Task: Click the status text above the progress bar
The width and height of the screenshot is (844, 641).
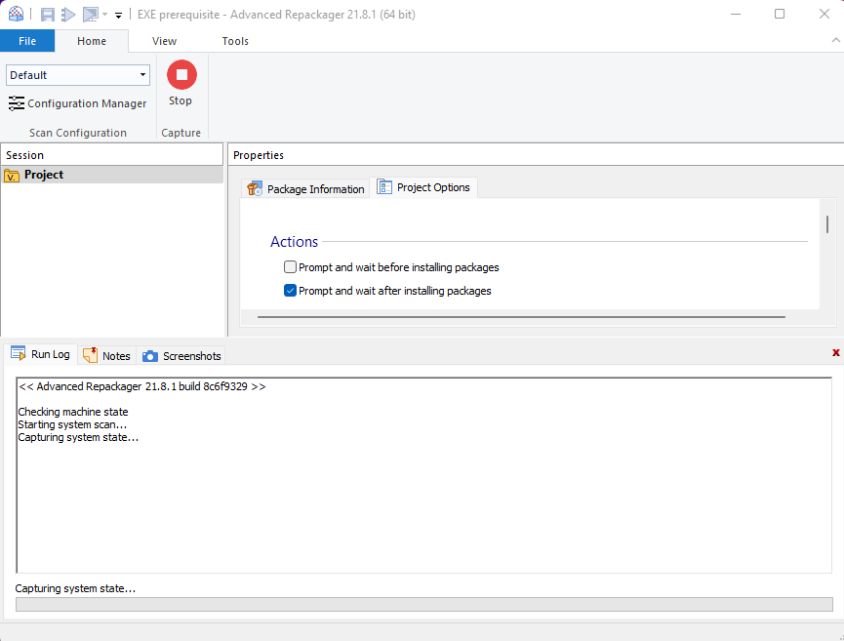Action: (x=75, y=588)
